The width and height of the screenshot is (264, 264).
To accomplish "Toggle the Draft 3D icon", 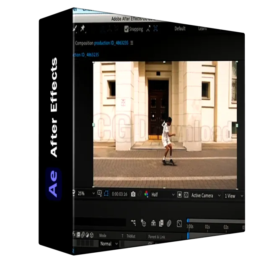I will pyautogui.click(x=143, y=223).
